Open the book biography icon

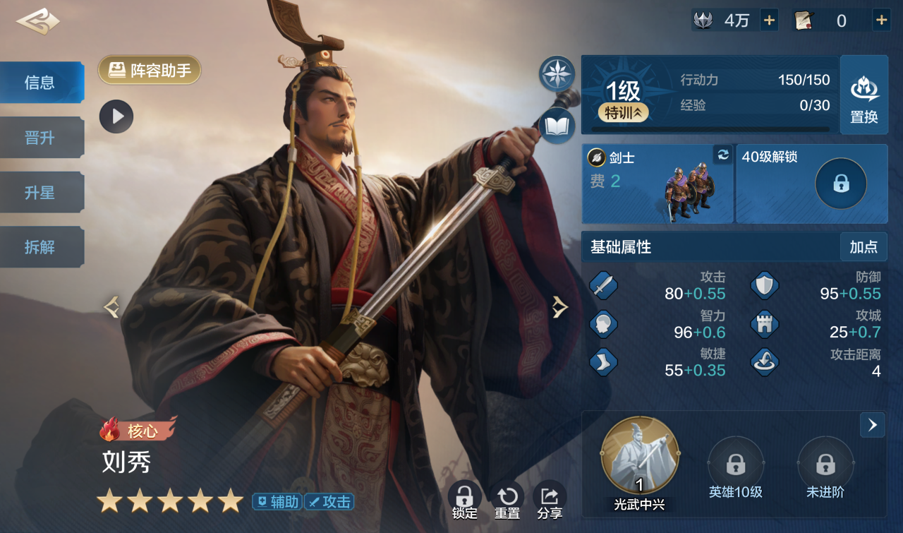(557, 126)
